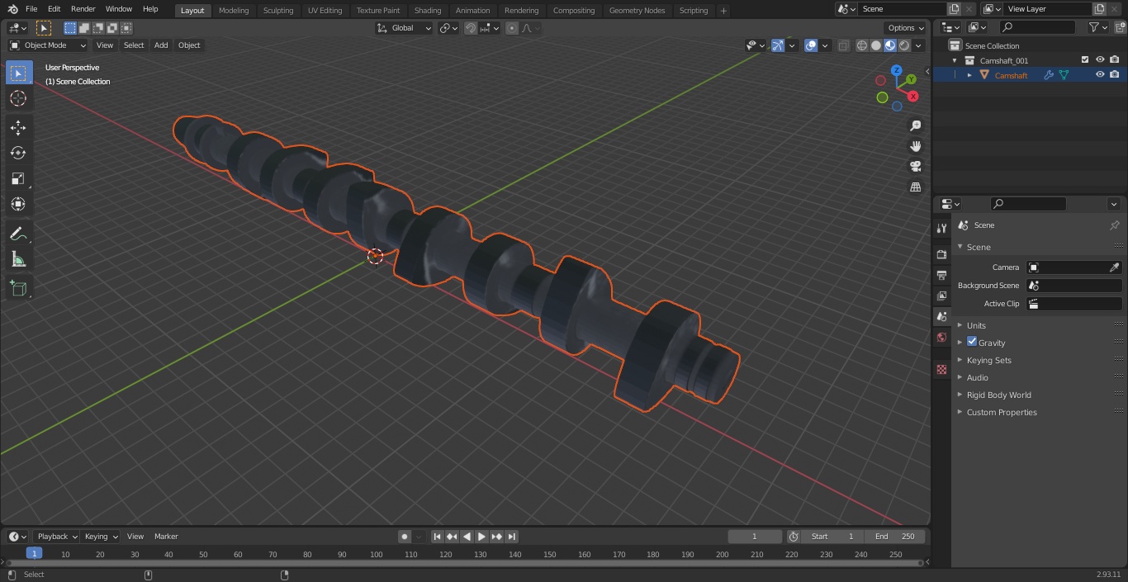
Task: Toggle viewport gizmos button
Action: pyautogui.click(x=778, y=45)
